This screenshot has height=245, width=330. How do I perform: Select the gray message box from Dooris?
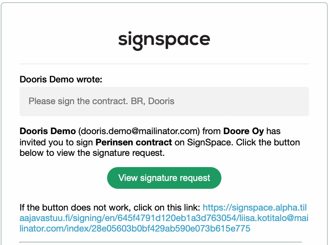pos(164,102)
